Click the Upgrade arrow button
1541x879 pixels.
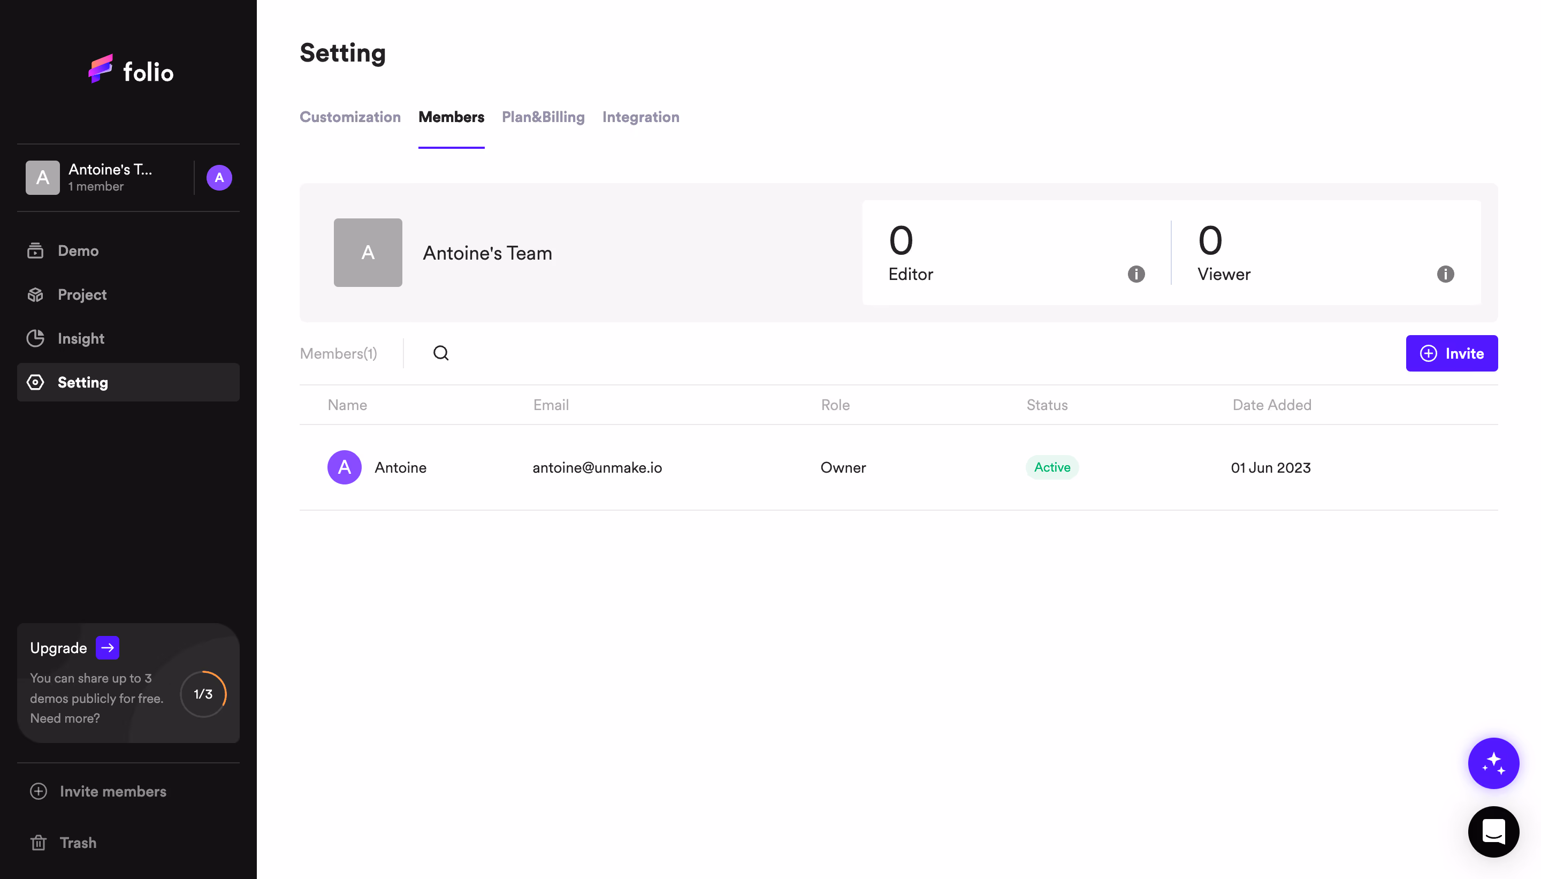point(108,648)
